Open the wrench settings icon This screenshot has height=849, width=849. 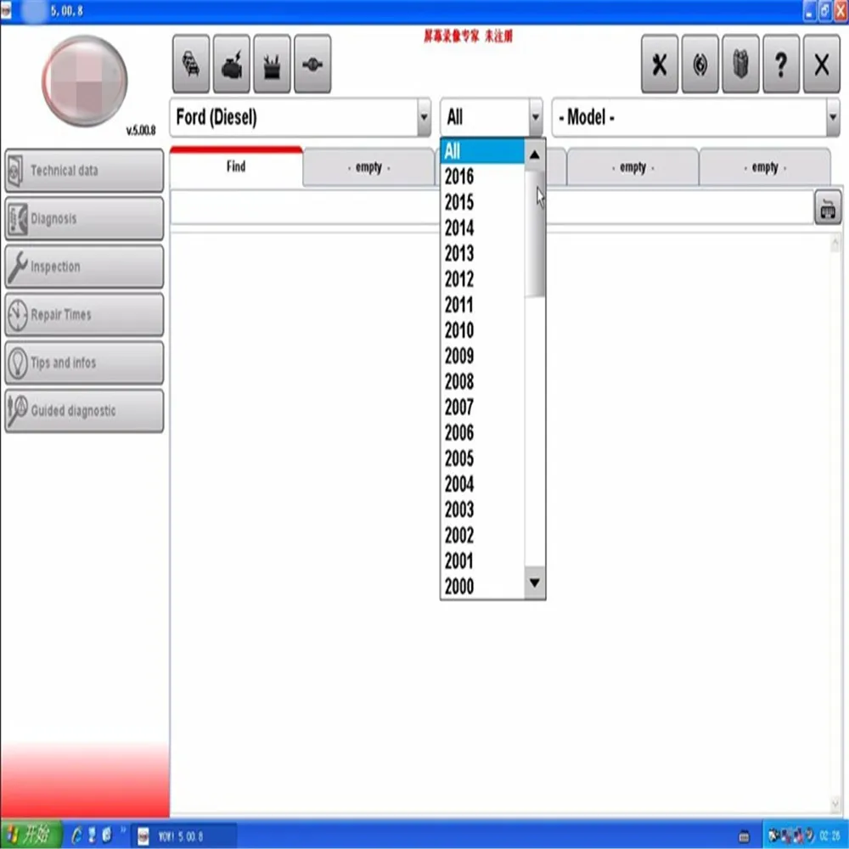tap(660, 65)
